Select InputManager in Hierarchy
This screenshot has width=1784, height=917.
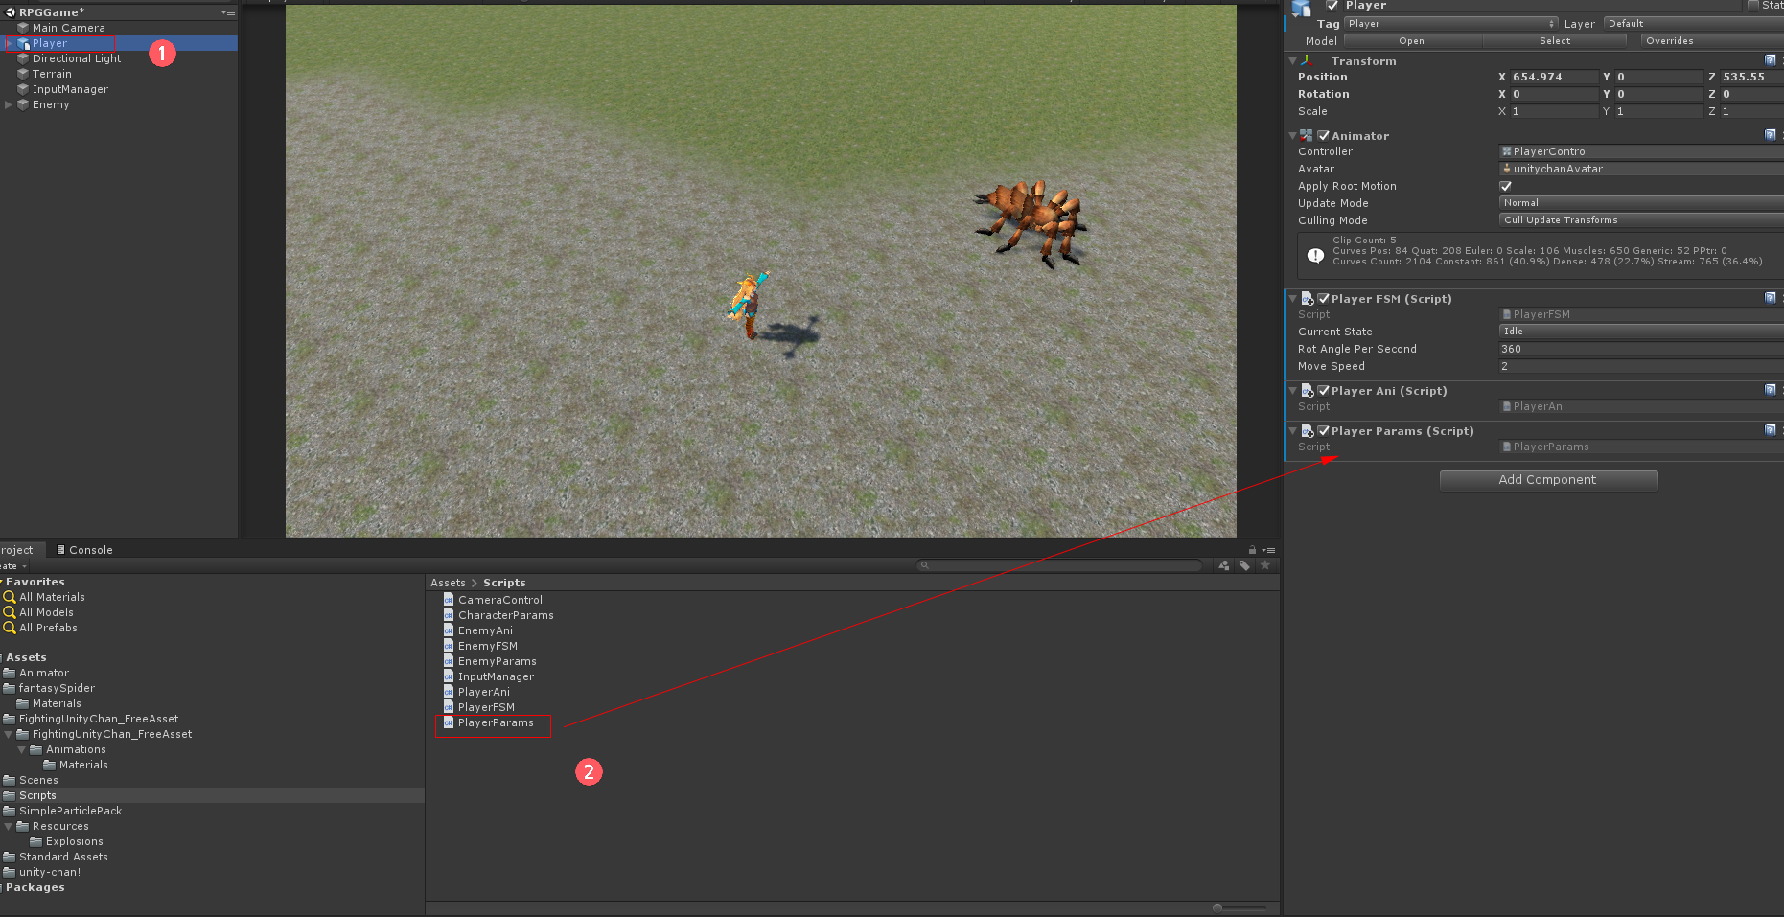[70, 89]
